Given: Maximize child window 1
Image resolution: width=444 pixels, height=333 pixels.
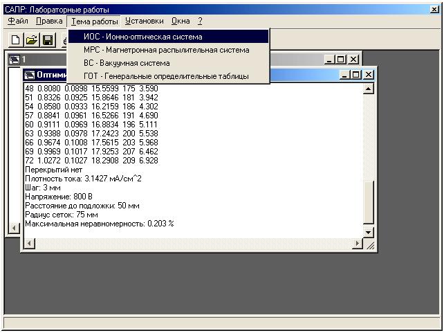Looking at the screenshot, I should (340, 60).
